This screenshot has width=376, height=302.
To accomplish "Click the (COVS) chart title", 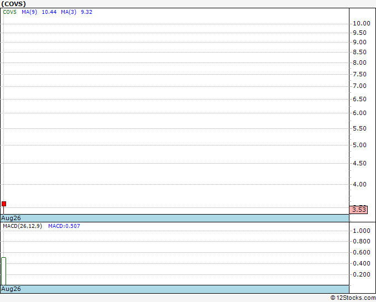I will click(13, 4).
